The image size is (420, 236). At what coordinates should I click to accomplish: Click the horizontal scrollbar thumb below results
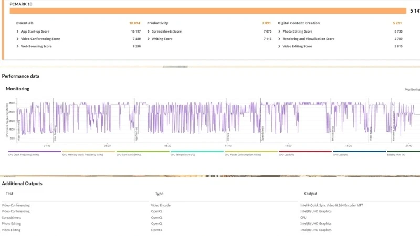[175, 67]
